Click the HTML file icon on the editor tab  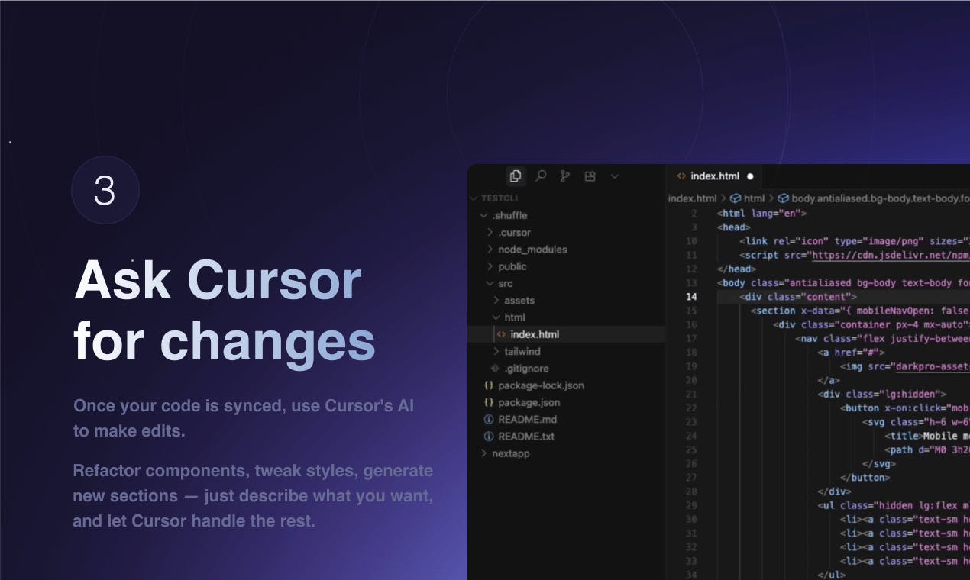tap(681, 176)
